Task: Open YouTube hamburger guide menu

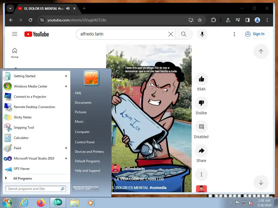Action: 15,34
